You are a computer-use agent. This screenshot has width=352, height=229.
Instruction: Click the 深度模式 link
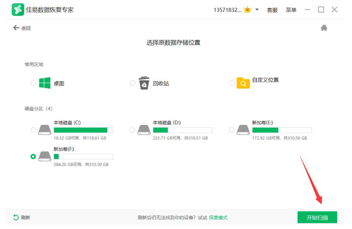click(x=218, y=218)
